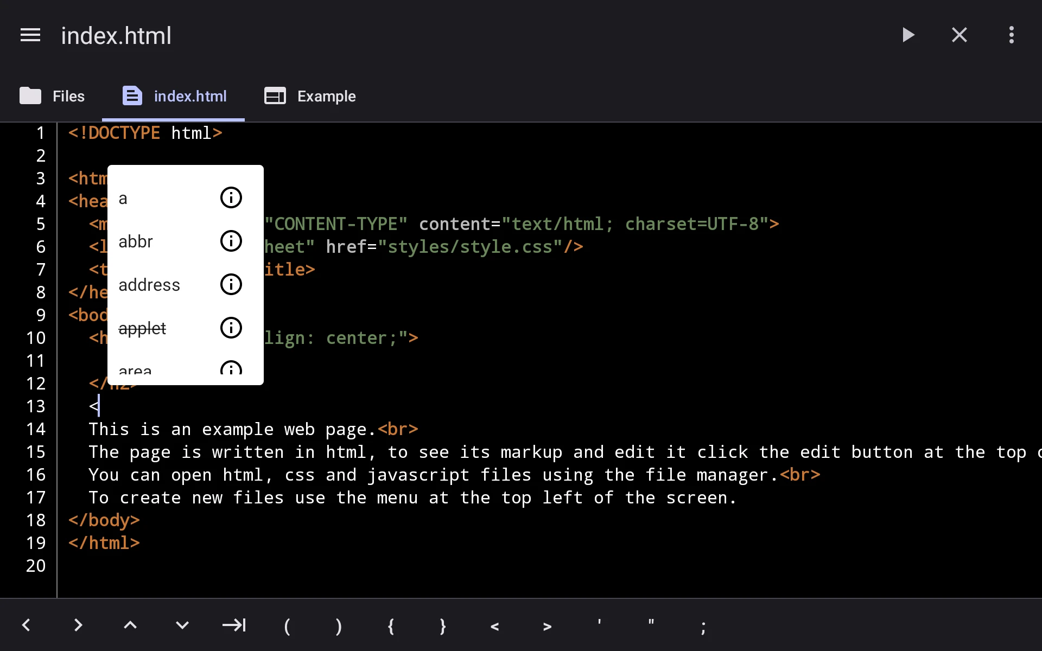
Task: Switch to the Example tab
Action: point(310,96)
